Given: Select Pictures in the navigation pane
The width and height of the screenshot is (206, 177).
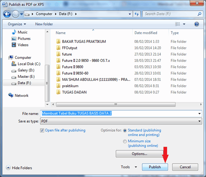Looking at the screenshot, I should [24, 39].
